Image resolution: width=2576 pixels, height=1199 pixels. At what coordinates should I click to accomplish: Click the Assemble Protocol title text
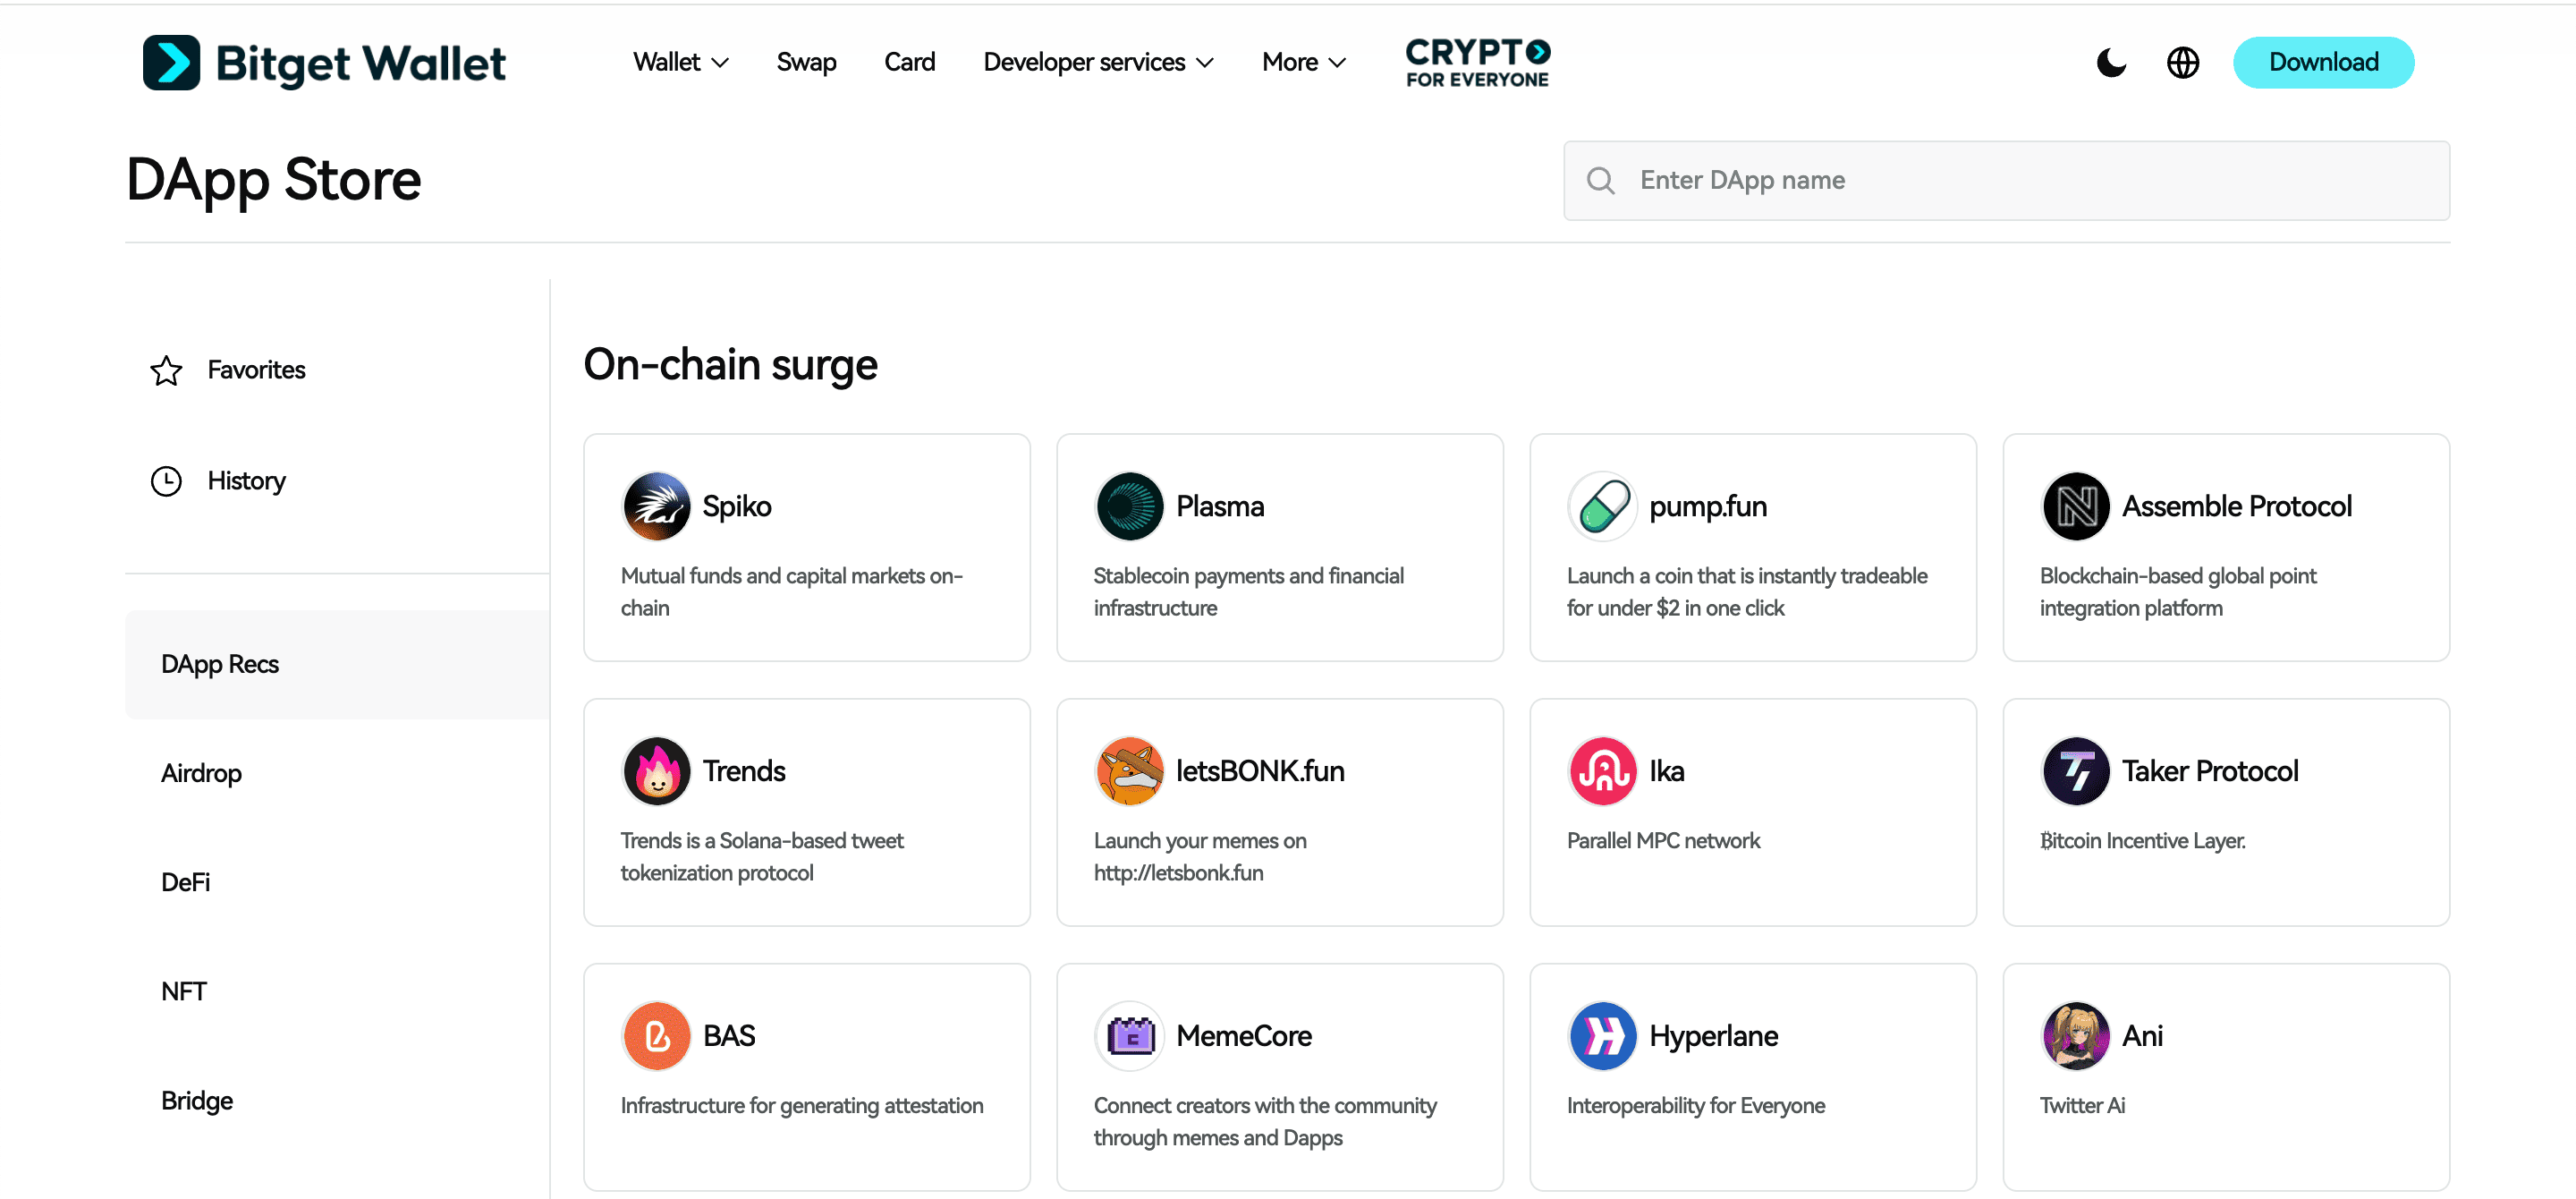click(2236, 506)
